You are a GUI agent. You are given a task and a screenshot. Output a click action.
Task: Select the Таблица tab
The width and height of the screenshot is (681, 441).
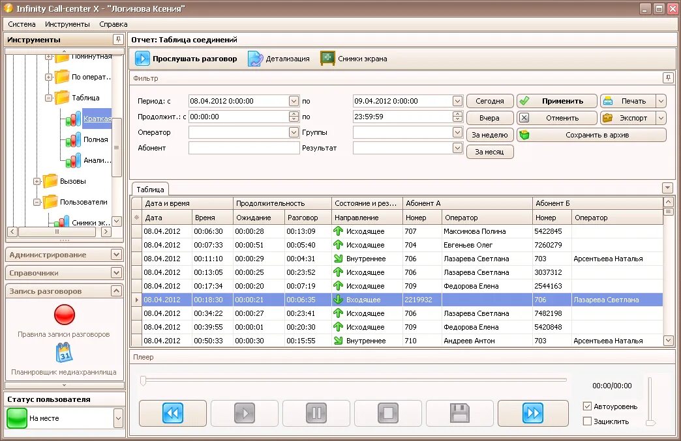[x=150, y=190]
